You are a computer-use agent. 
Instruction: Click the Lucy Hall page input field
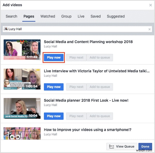pyautogui.click(x=77, y=29)
